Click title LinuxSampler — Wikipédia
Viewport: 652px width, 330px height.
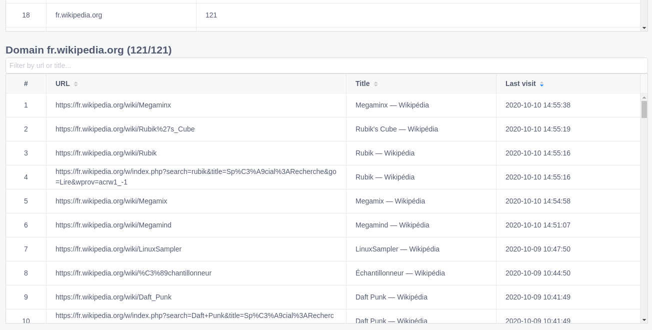(x=397, y=249)
